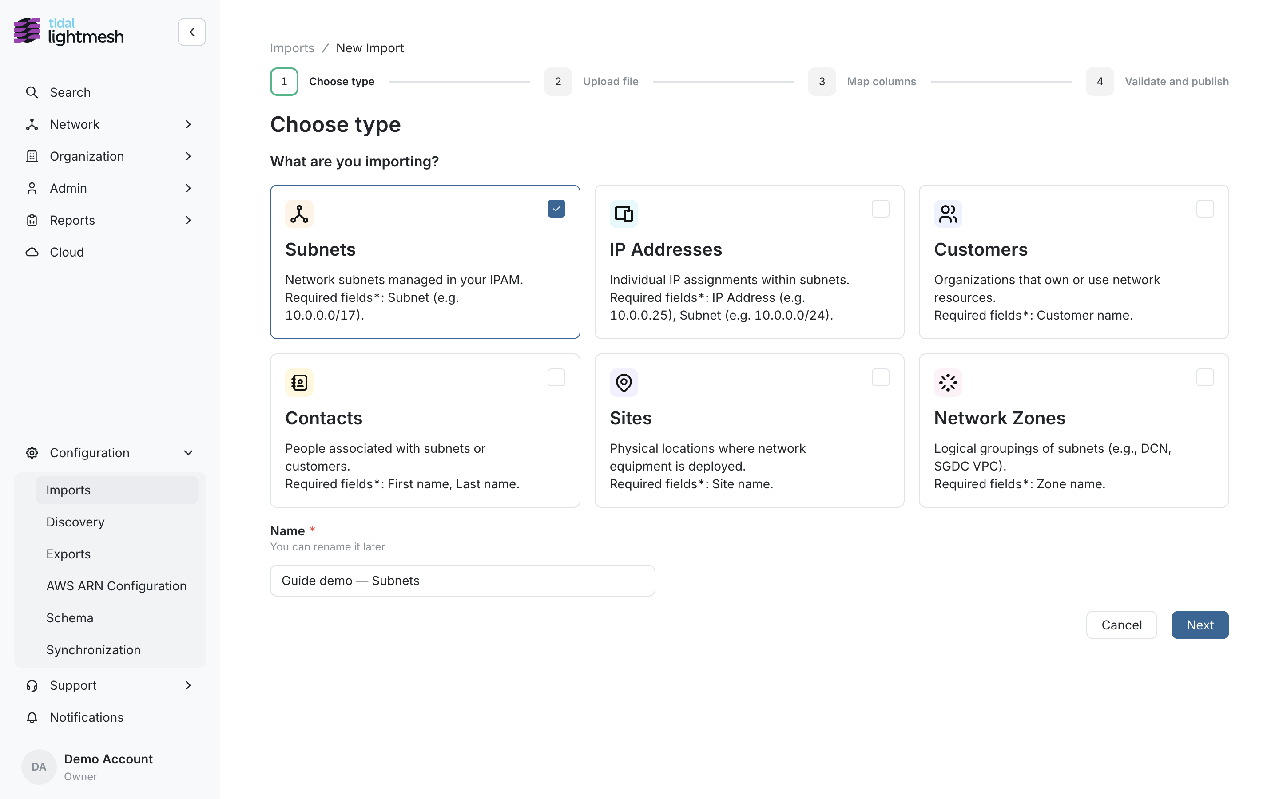The width and height of the screenshot is (1279, 799).
Task: Click the import Name input field
Action: click(462, 581)
